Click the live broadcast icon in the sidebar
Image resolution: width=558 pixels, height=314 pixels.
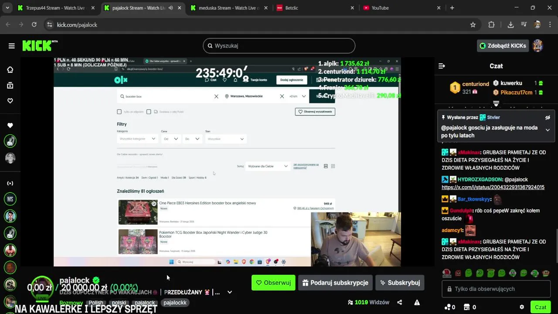pyautogui.click(x=10, y=183)
